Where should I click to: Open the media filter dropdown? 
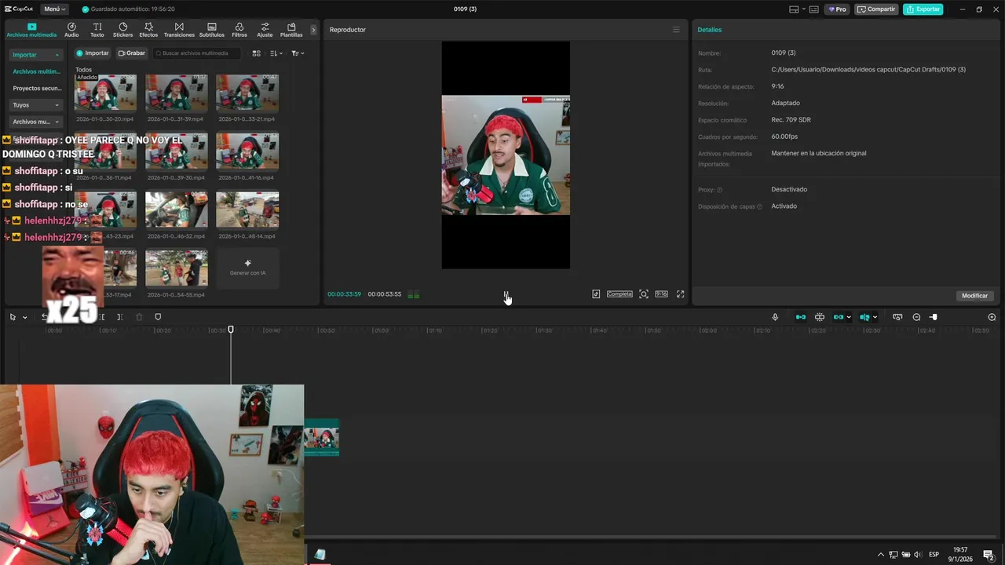click(x=298, y=53)
